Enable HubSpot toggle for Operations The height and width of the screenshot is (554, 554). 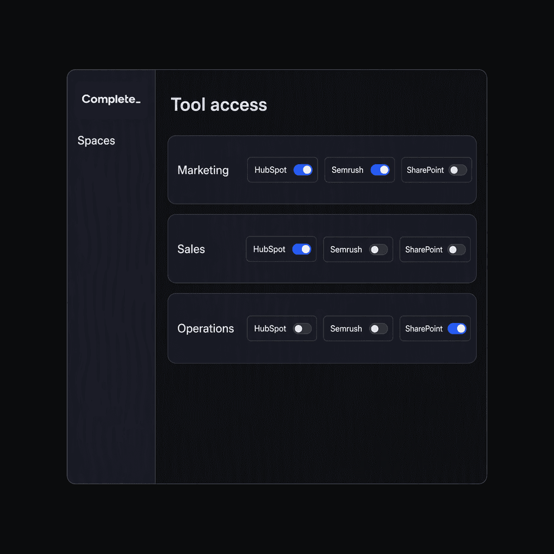(302, 328)
